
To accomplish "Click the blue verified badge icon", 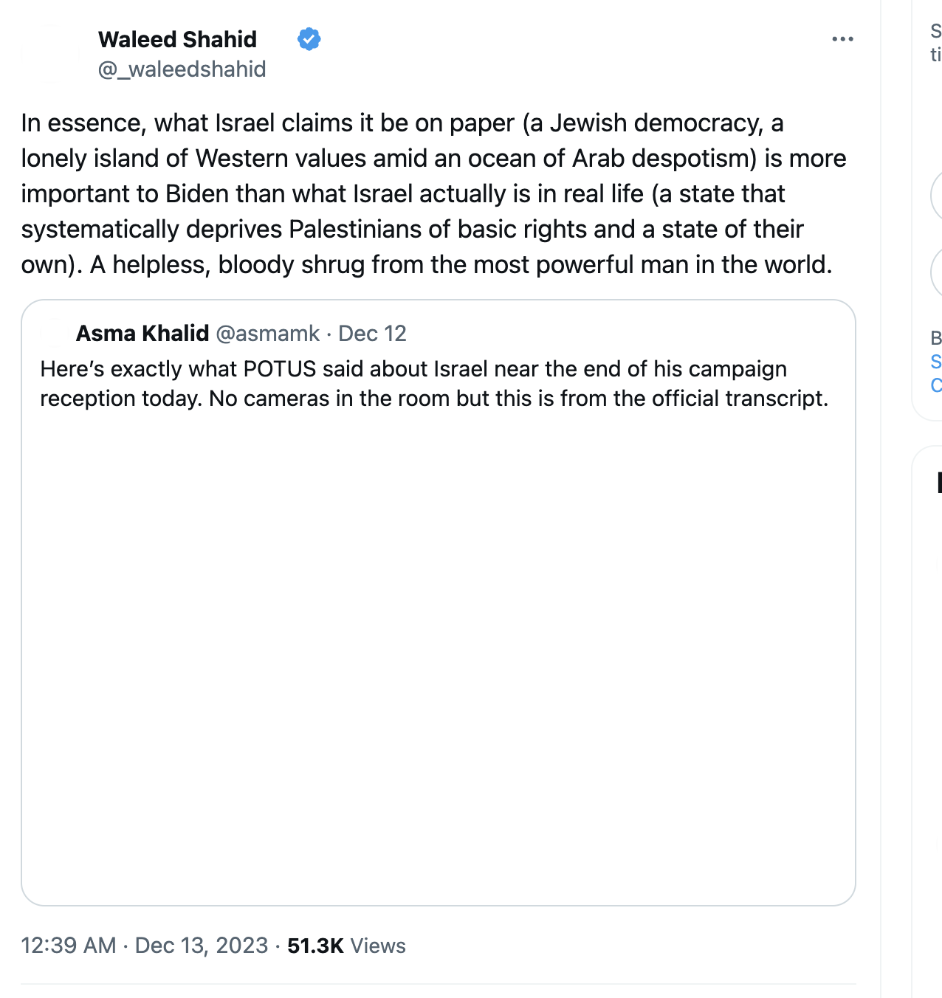I will click(309, 39).
